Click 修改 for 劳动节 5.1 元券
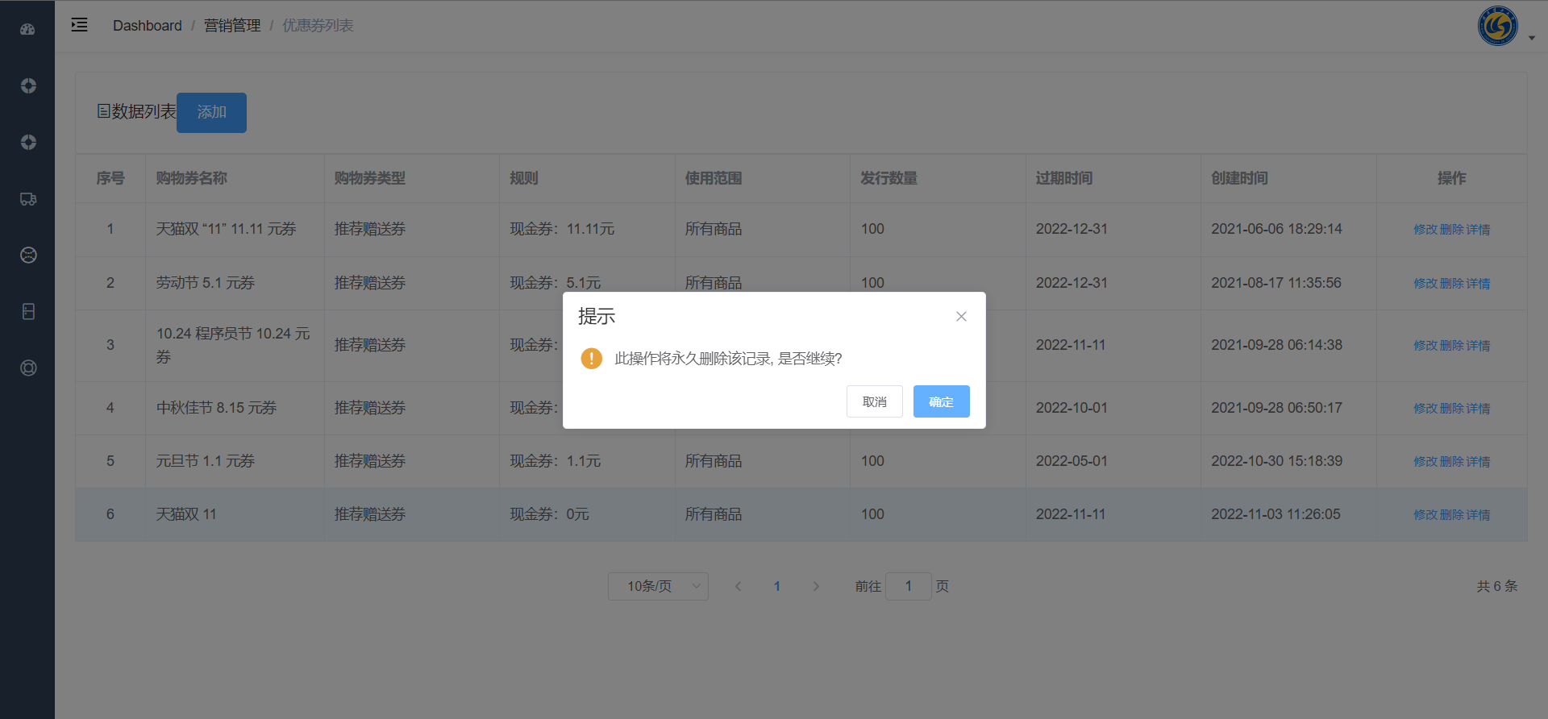Screen dimensions: 1548x719 tap(1425, 284)
